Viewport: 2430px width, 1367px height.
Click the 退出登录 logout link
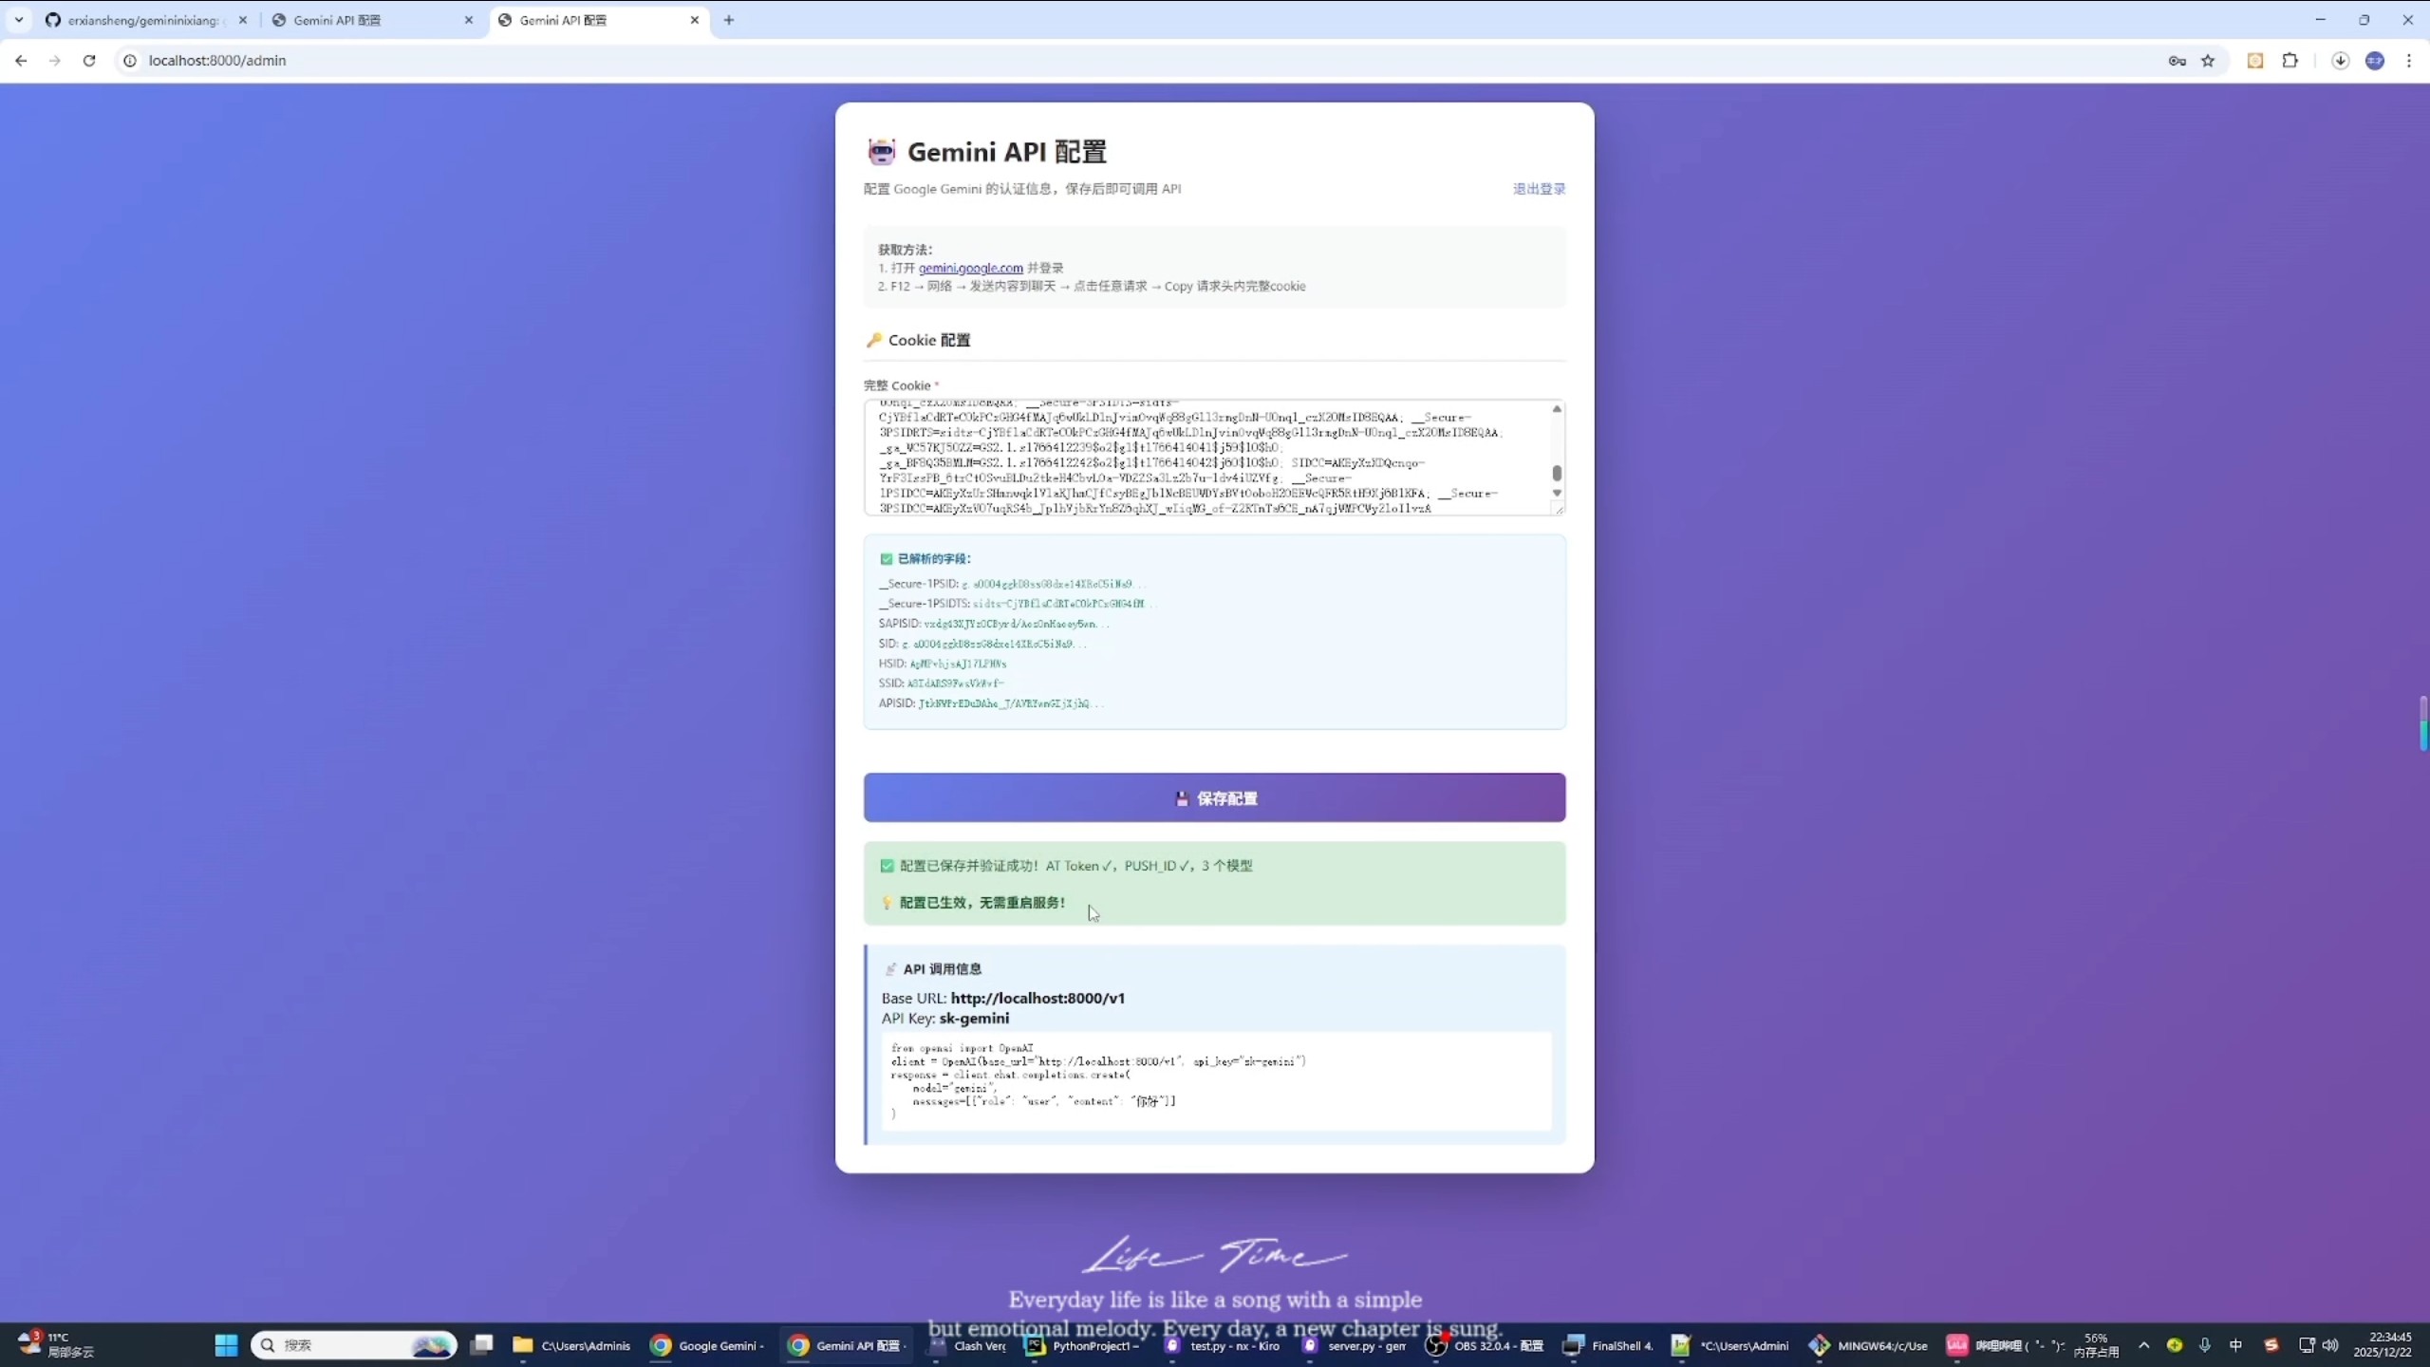(1539, 189)
